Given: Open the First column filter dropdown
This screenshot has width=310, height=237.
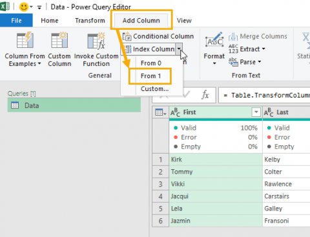Looking at the screenshot, I should [256, 112].
